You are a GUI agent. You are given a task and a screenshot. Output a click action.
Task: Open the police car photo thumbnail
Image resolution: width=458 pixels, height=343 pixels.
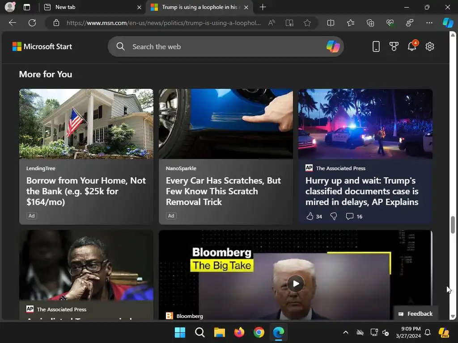365,124
